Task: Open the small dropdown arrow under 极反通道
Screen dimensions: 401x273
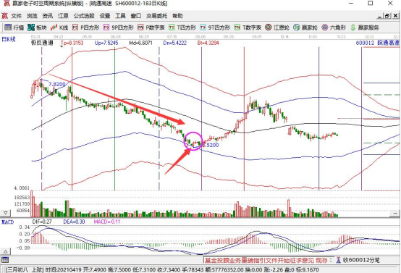Action: tap(62, 46)
